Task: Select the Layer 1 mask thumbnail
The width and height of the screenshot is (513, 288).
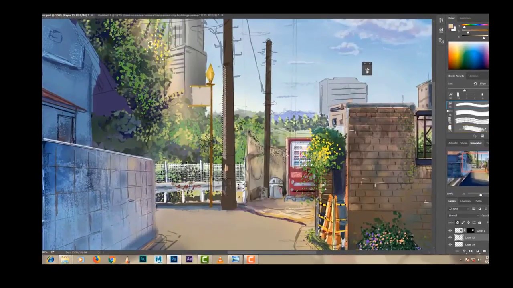Action: [x=471, y=230]
